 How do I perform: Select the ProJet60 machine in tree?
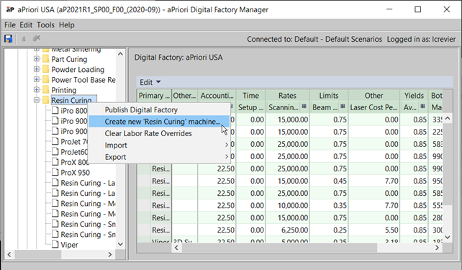(x=74, y=152)
